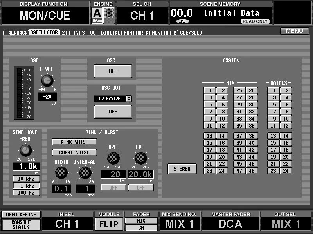Viewport: 313px width, 234px height.
Task: Click the SINE WAVE FREQ knob
Action: tap(25, 151)
